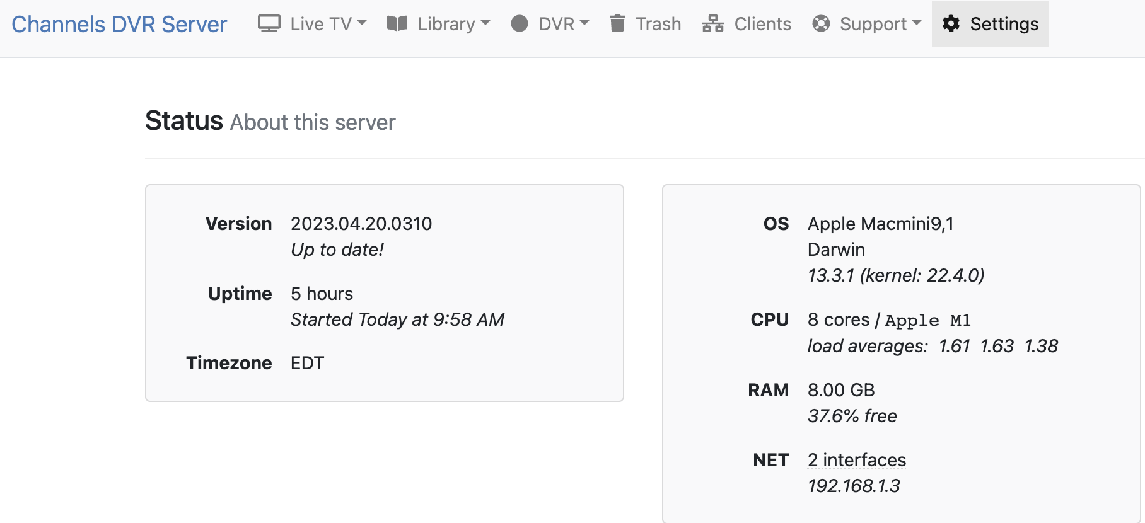Viewport: 1145px width, 523px height.
Task: Click the "2 interfaces" NET text
Action: (857, 460)
